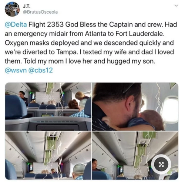Click the @BrutusOsceola handle

point(40,12)
